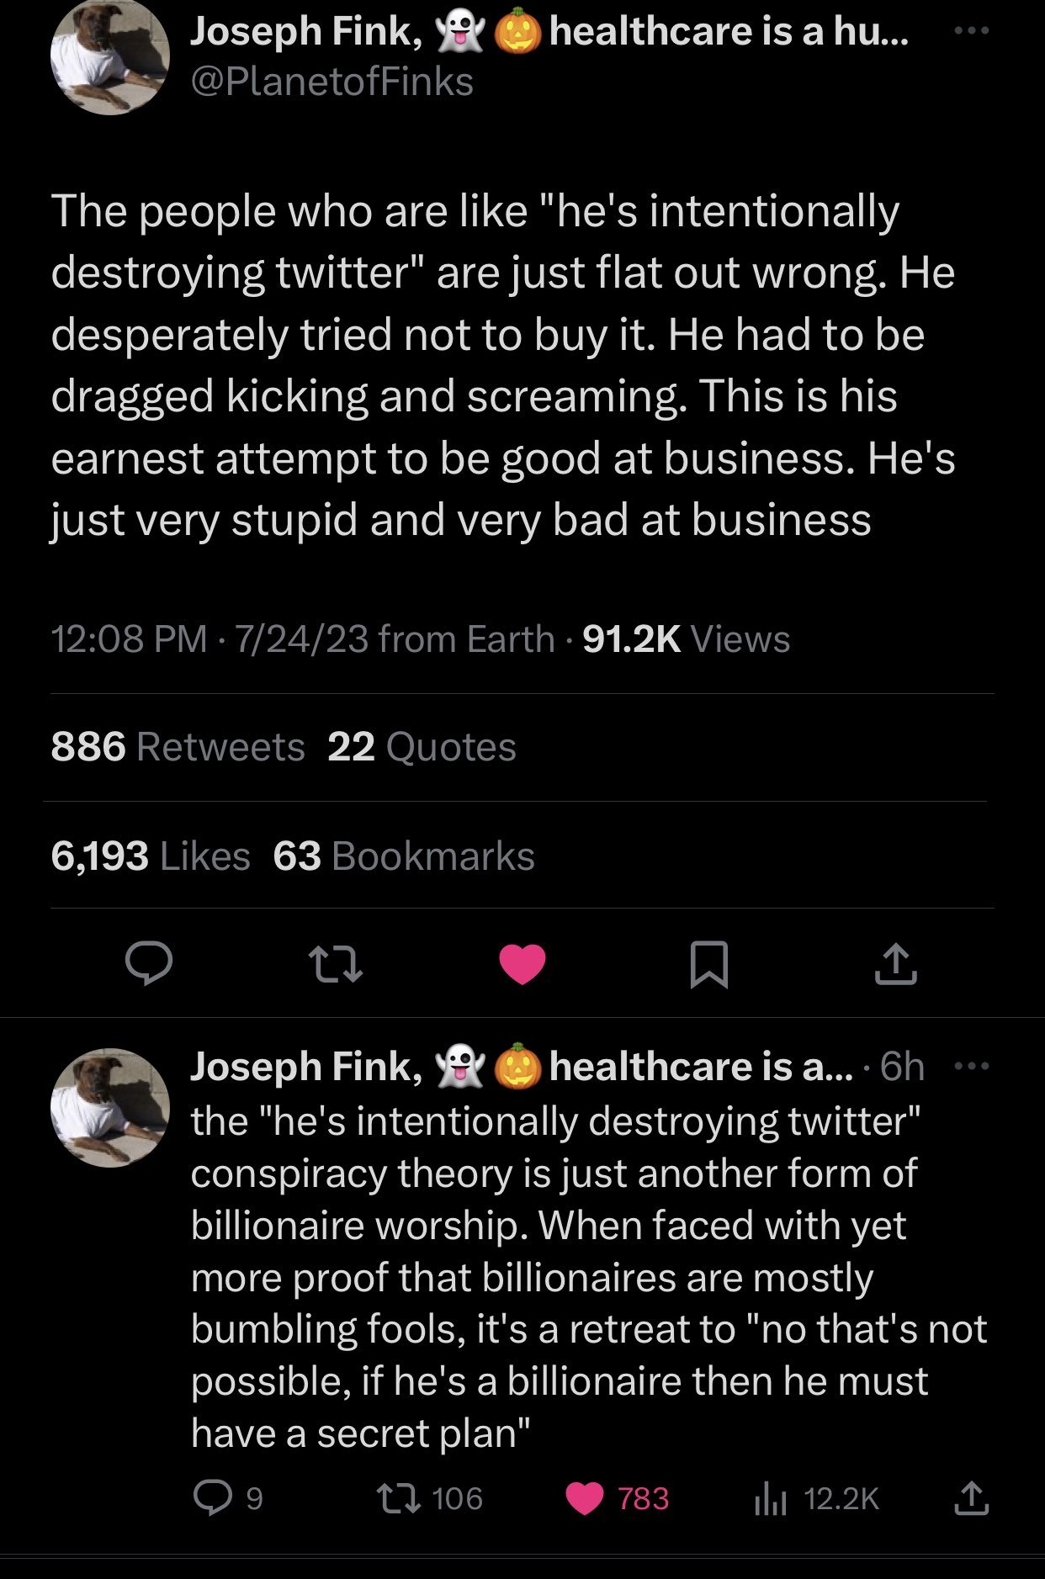
Task: Open the main tweet author's dog avatar
Action: coord(110,57)
